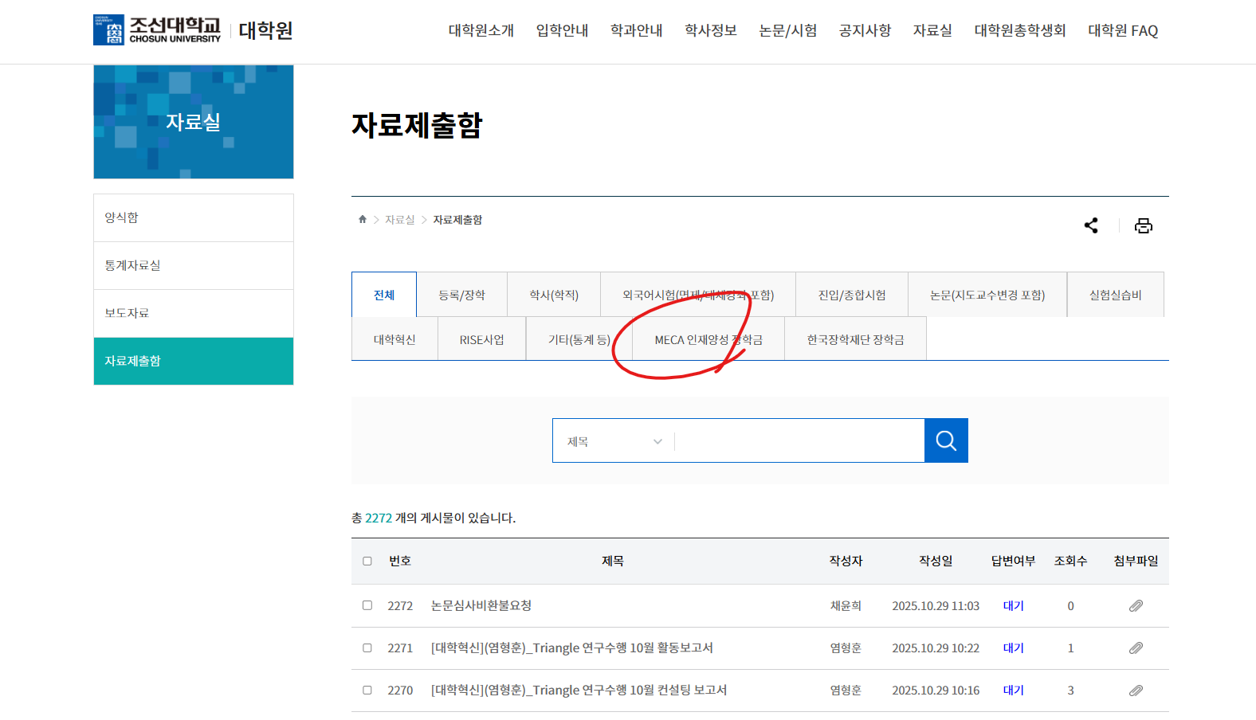The image size is (1256, 720).
Task: Open the share icon menu
Action: coord(1091,225)
